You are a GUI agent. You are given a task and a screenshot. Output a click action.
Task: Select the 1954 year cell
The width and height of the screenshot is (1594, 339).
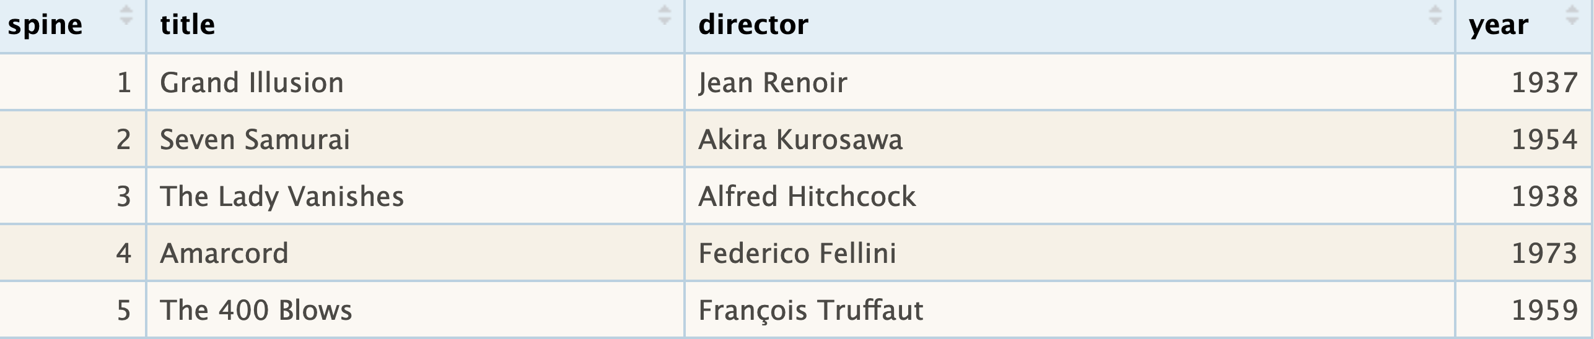point(1544,140)
